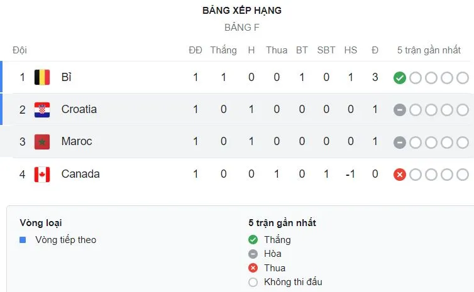Click the Canada flag icon

(x=42, y=174)
